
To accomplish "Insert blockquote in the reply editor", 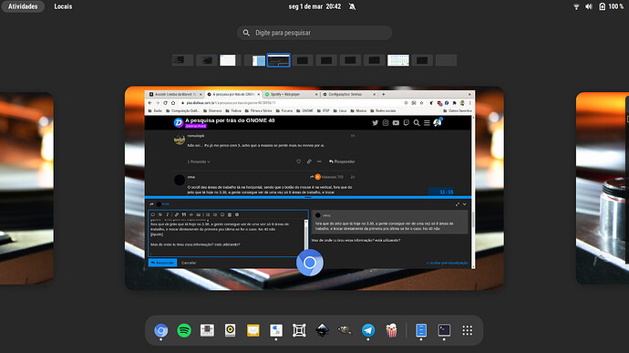I will tap(184, 214).
